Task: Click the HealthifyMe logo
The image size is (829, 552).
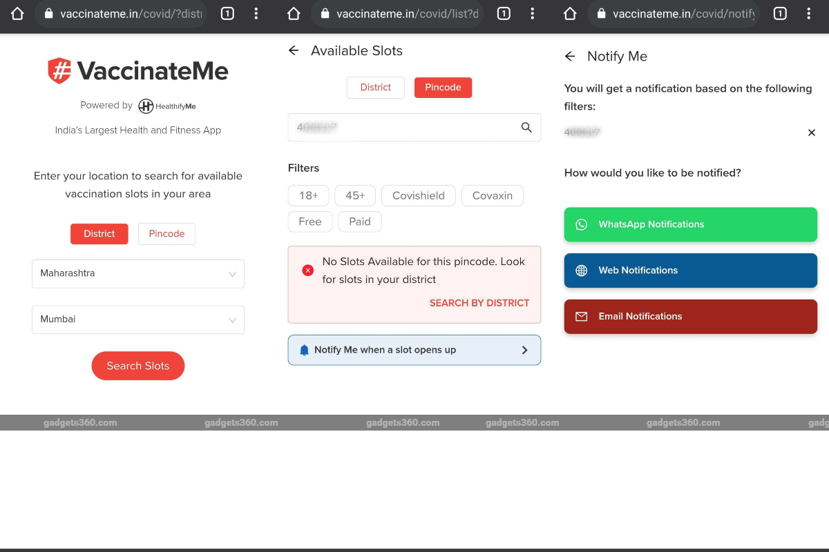Action: (167, 106)
